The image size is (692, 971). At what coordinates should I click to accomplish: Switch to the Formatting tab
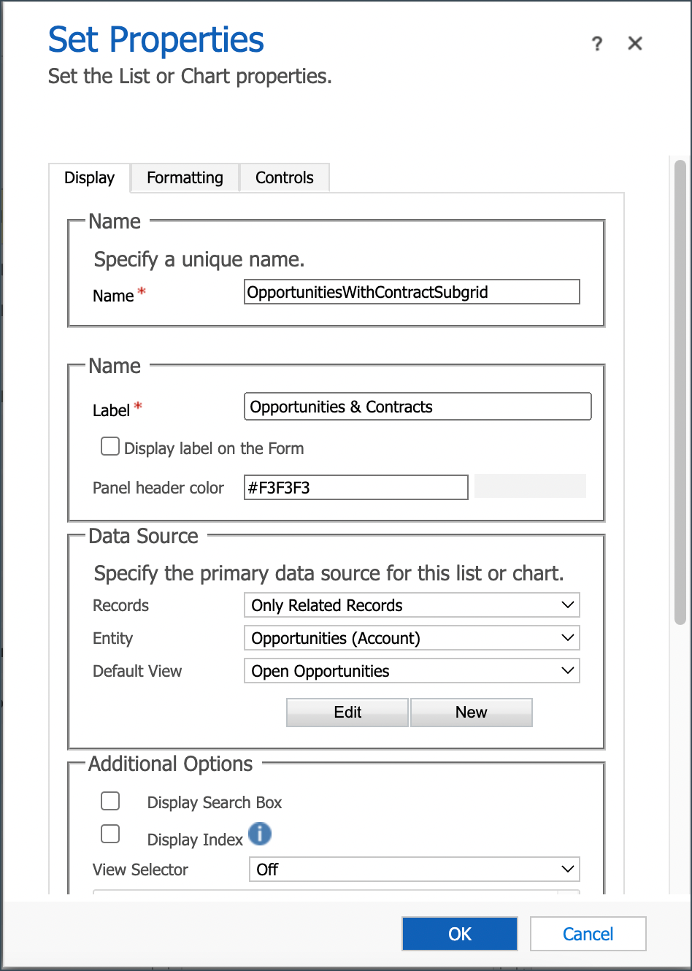point(185,177)
